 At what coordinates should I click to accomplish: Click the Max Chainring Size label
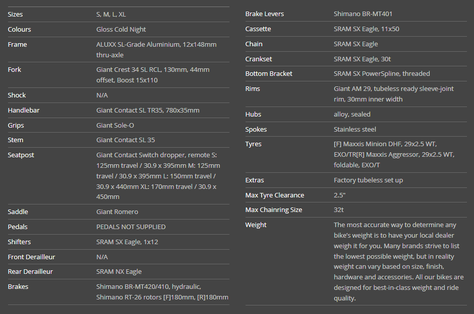pos(274,210)
